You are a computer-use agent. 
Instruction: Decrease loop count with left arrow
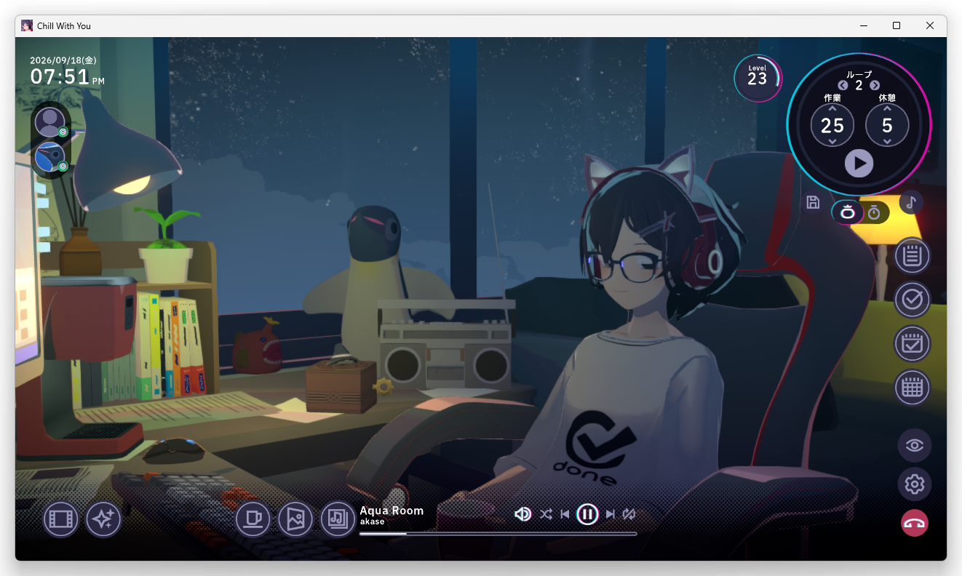click(x=843, y=86)
